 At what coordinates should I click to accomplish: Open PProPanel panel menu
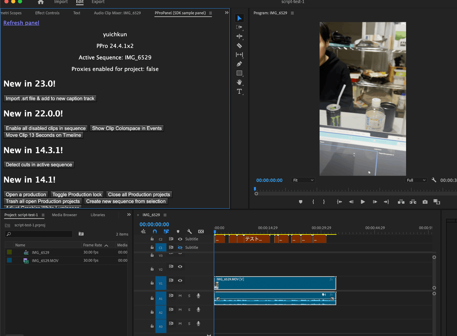point(211,13)
